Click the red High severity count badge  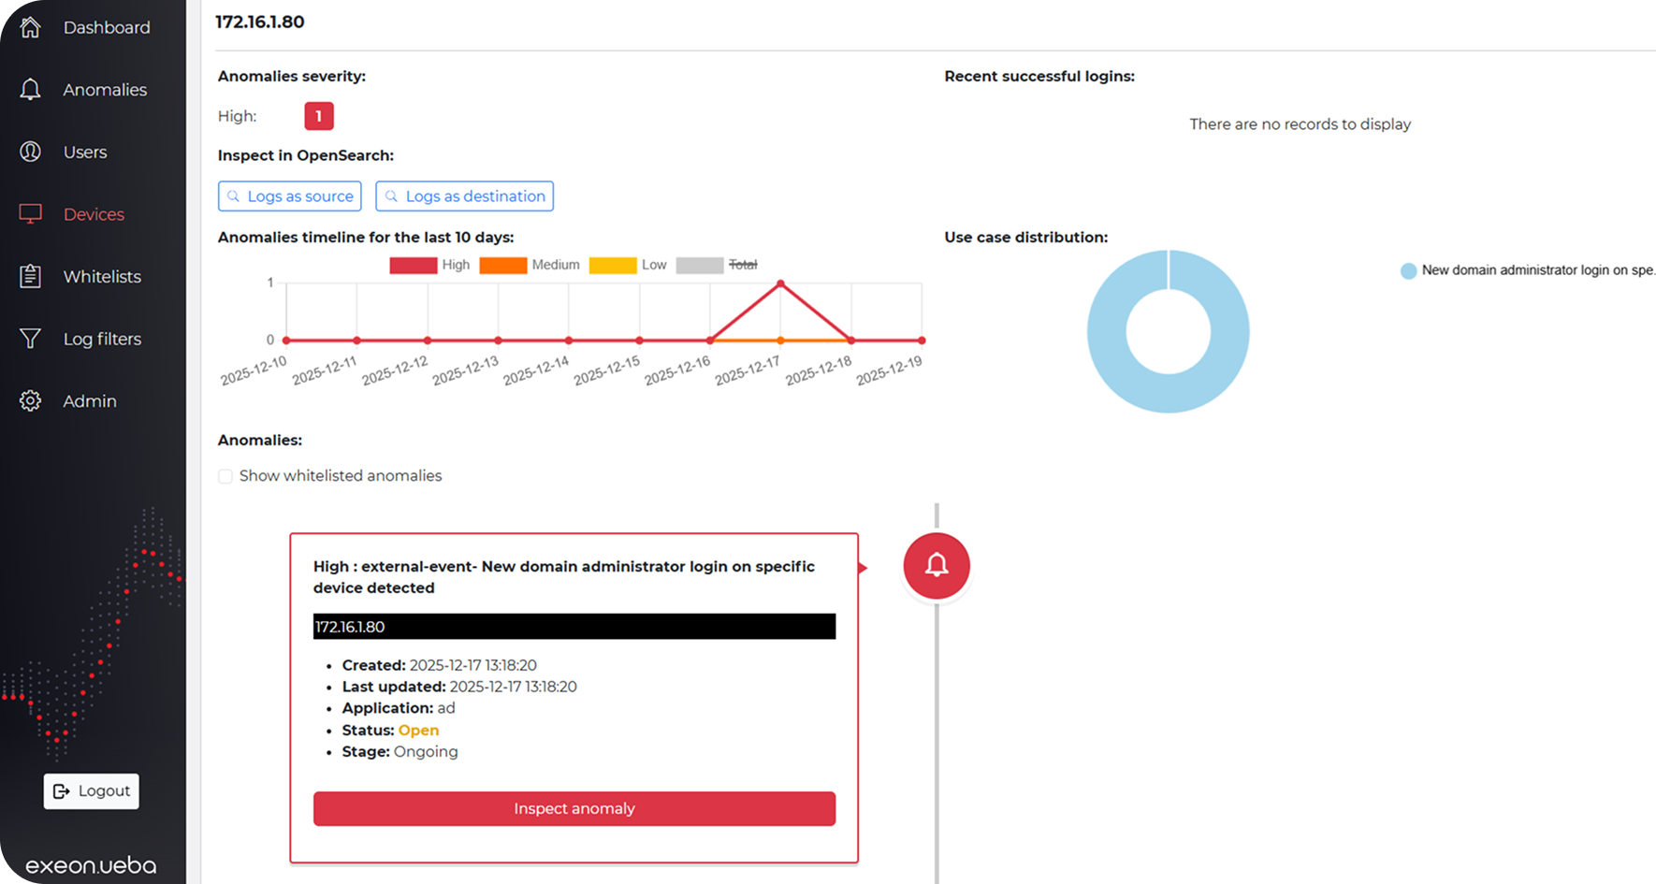[x=319, y=116]
